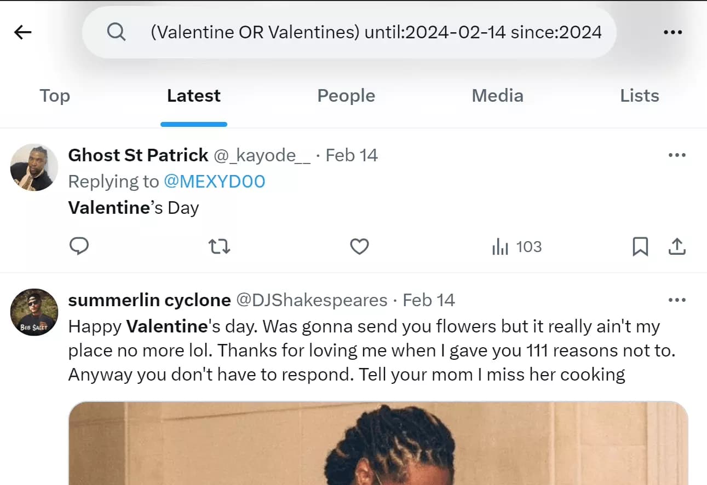Open Ghost's tweet via Feb 14 timestamp
Image resolution: width=707 pixels, height=485 pixels.
352,155
